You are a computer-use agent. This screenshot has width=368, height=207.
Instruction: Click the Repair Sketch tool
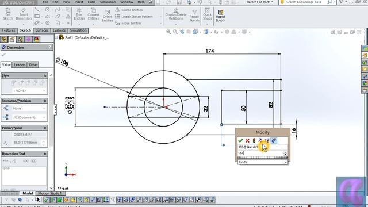click(194, 16)
